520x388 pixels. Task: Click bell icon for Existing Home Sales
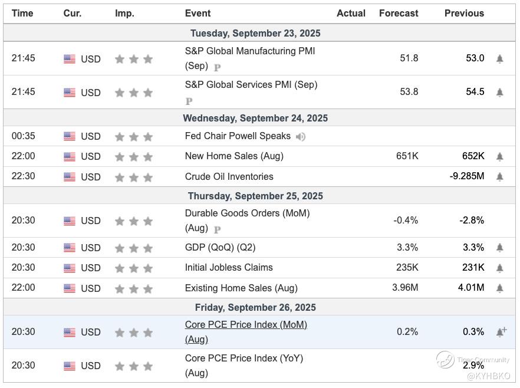[499, 288]
